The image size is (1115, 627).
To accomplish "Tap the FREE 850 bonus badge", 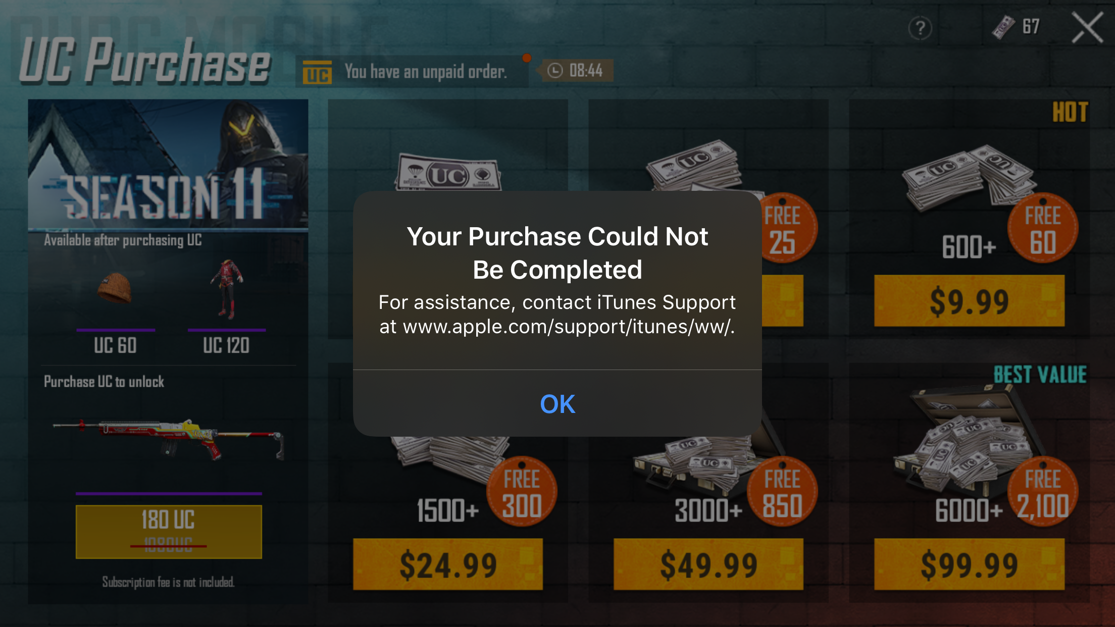I will [x=782, y=492].
